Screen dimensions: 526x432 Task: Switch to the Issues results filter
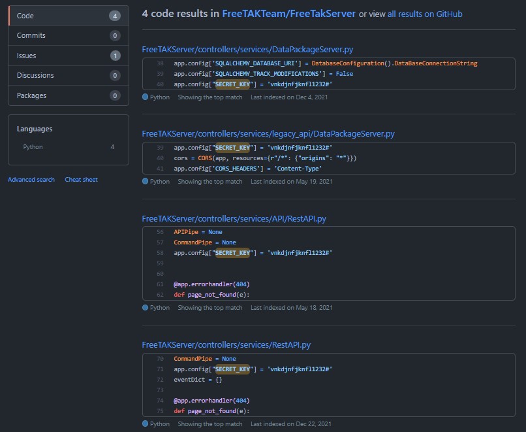(27, 56)
